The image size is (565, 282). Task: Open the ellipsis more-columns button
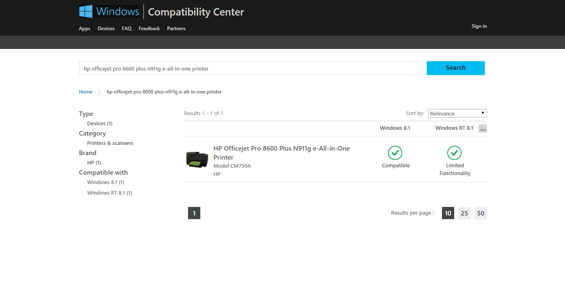pos(483,129)
